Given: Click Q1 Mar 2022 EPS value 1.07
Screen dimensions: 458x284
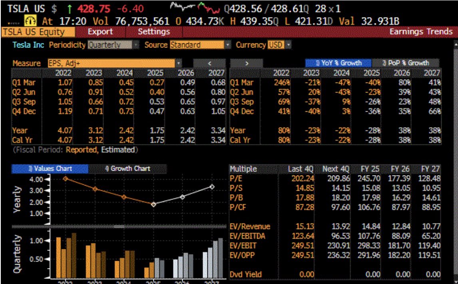Looking at the screenshot, I should (x=66, y=83).
